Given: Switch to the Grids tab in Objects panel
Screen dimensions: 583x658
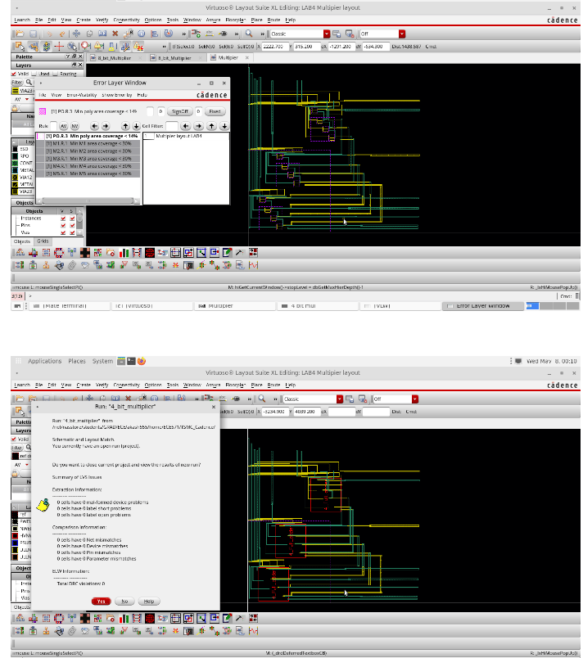Looking at the screenshot, I should click(x=43, y=241).
